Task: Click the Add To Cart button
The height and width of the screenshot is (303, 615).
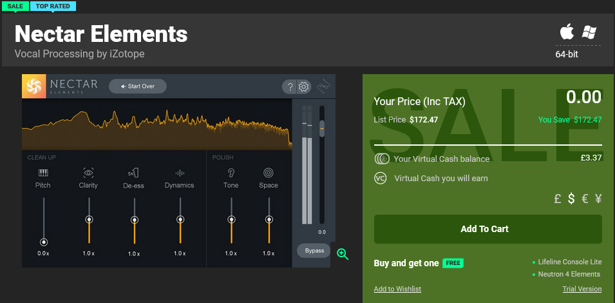Action: pyautogui.click(x=488, y=230)
